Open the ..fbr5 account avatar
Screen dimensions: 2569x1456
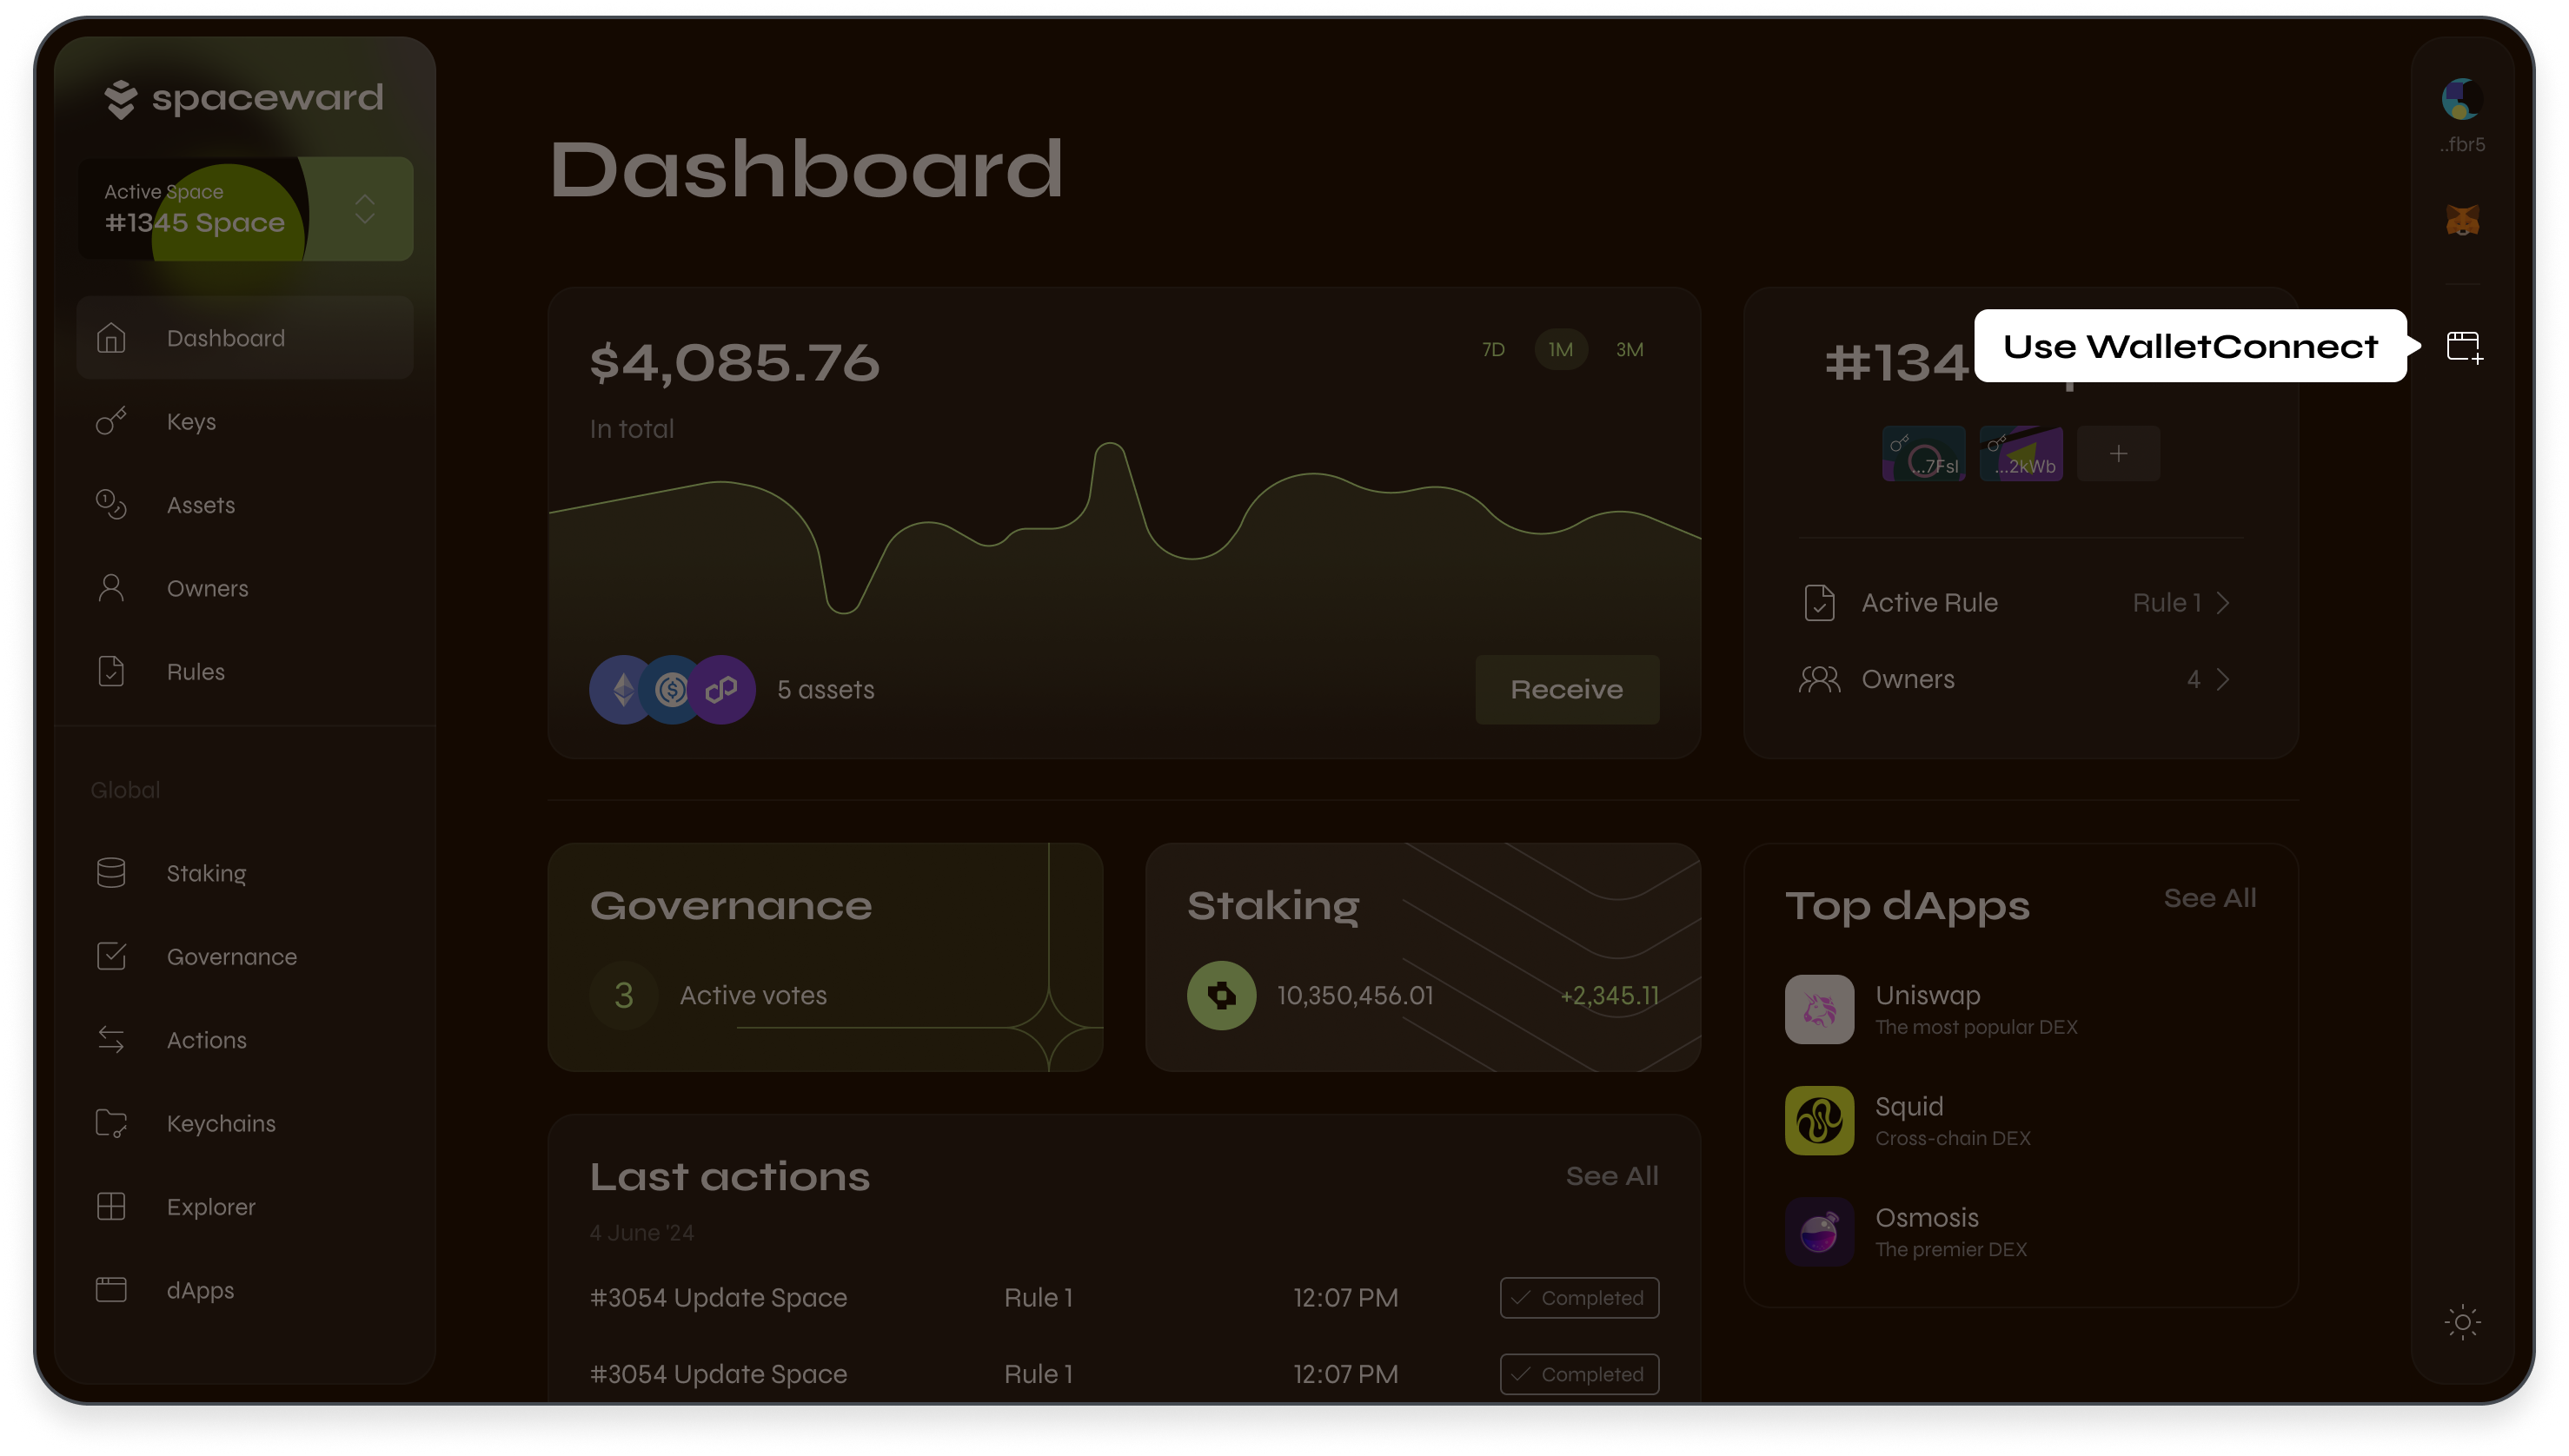tap(2461, 100)
